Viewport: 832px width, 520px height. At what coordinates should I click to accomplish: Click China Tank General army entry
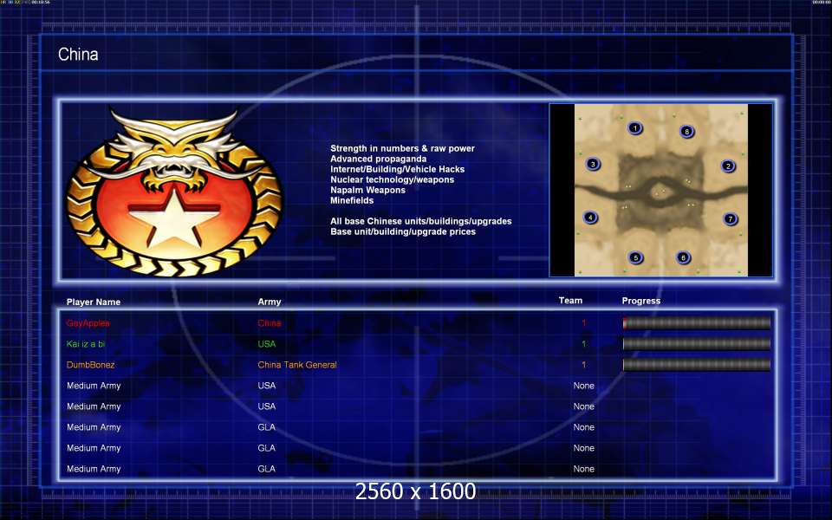point(297,365)
